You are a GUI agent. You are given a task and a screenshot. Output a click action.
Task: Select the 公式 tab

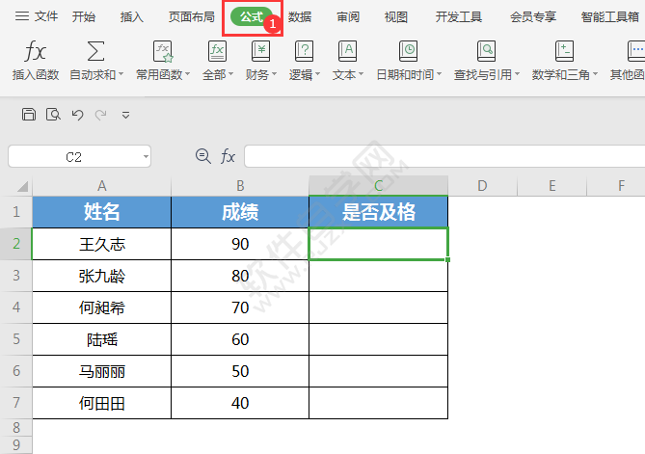pos(253,16)
